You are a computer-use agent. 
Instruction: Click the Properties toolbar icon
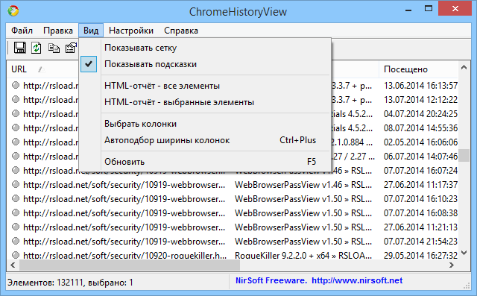pos(72,48)
